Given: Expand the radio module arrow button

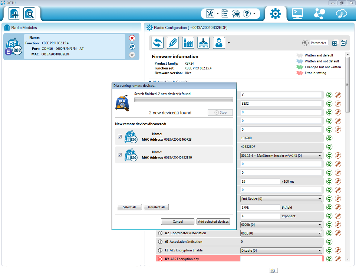Looking at the screenshot, I should point(132,55).
